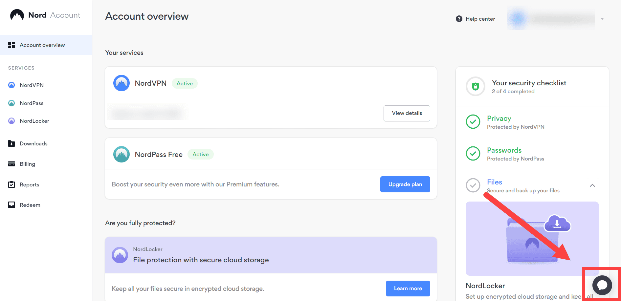Click the NordVPN service card logo
The height and width of the screenshot is (301, 621).
[122, 83]
